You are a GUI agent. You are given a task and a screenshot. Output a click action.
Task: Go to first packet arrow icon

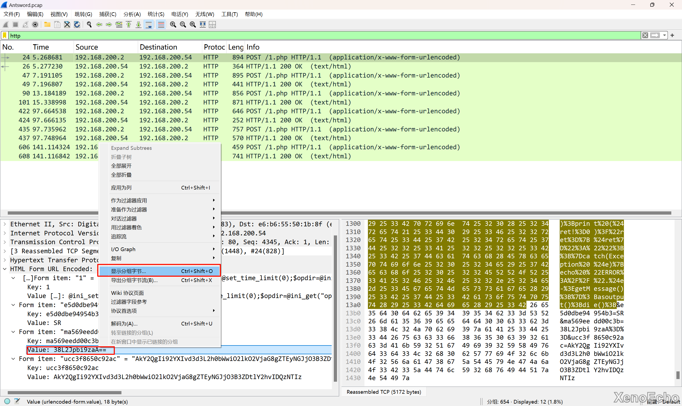point(129,25)
